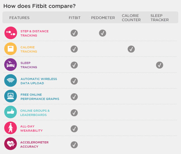Click the orange scale calorie tracking icon
The width and height of the screenshot is (181, 154).
[11, 49]
